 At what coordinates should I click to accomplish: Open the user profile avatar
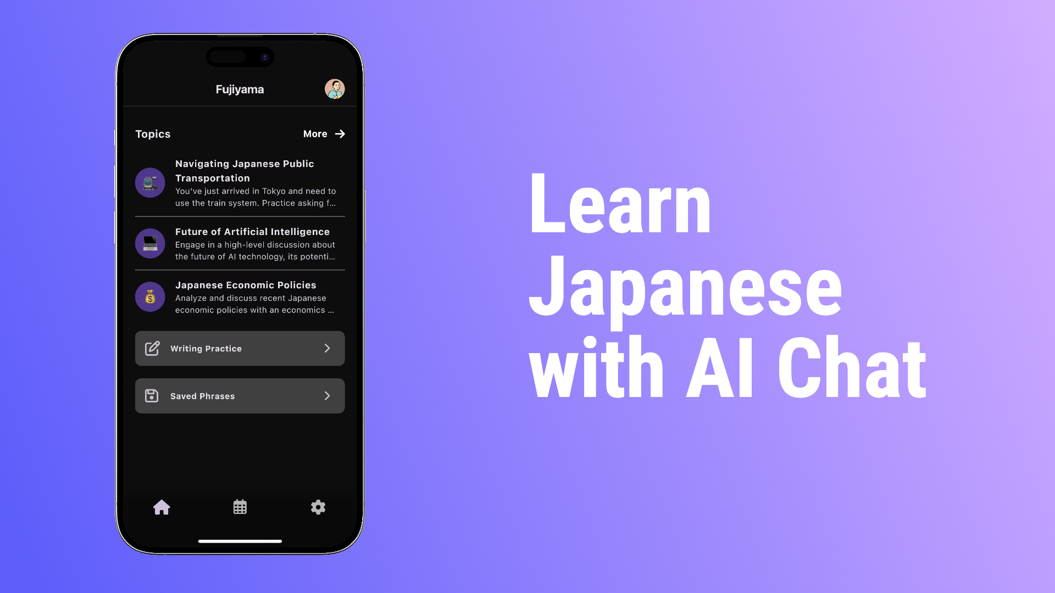pos(335,89)
